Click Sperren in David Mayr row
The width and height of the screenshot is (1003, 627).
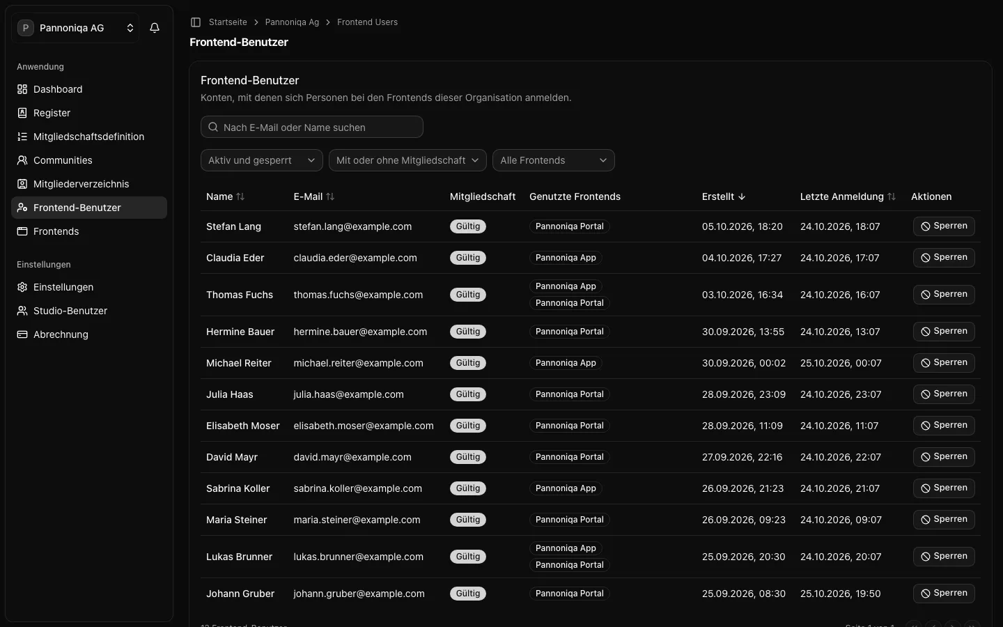coord(944,457)
